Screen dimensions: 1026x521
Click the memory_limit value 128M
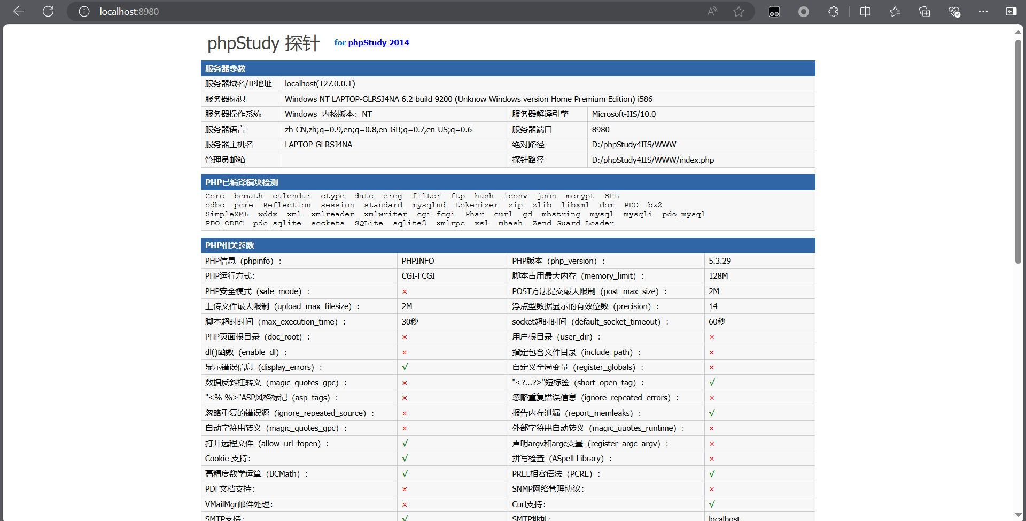(718, 275)
